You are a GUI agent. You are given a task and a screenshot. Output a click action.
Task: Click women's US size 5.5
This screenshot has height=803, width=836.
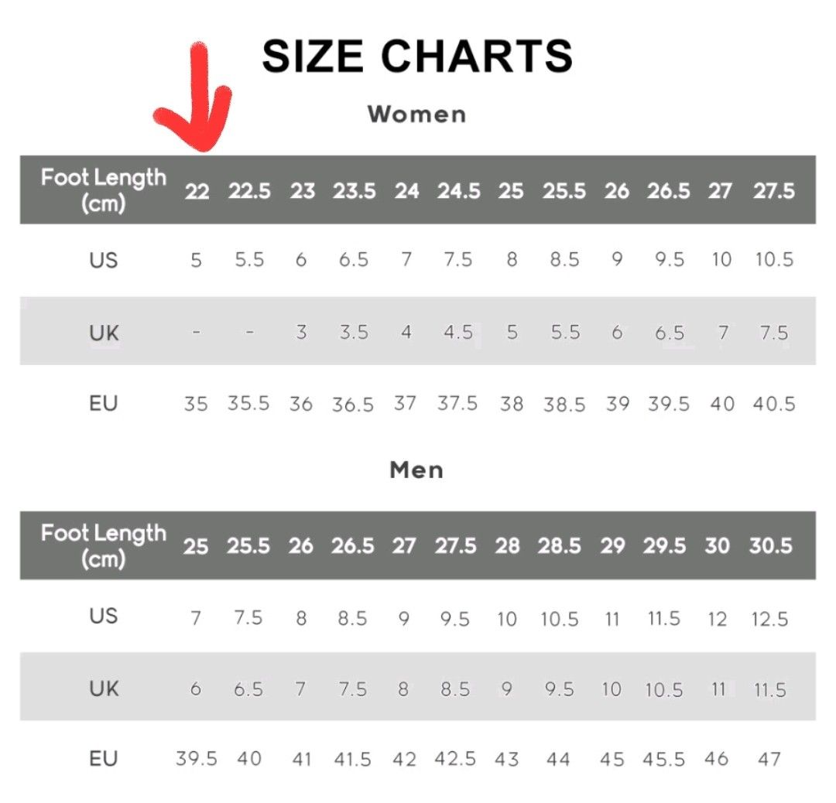(249, 259)
